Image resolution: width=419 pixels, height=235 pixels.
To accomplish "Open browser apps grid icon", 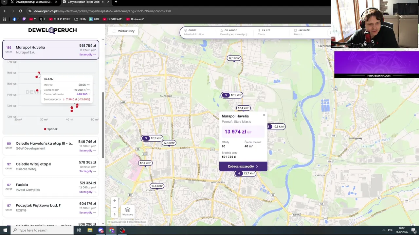I will [4, 19].
